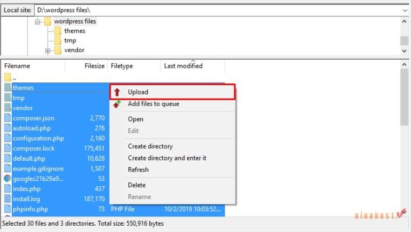Click the 10/2/2019 10:03:52 modified date
Screen dimensions: 411x232
pyautogui.click(x=192, y=209)
